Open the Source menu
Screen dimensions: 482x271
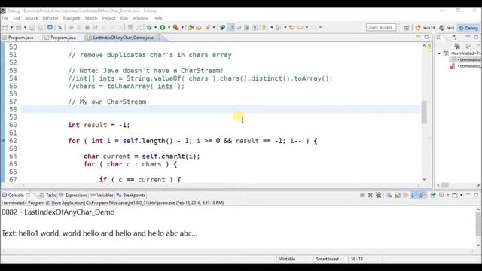click(x=32, y=18)
